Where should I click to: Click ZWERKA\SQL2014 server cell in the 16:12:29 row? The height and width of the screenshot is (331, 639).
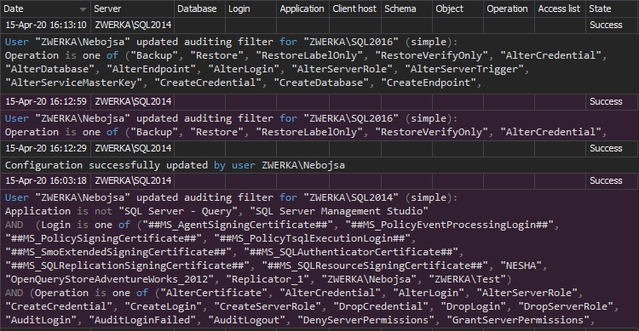[132, 149]
